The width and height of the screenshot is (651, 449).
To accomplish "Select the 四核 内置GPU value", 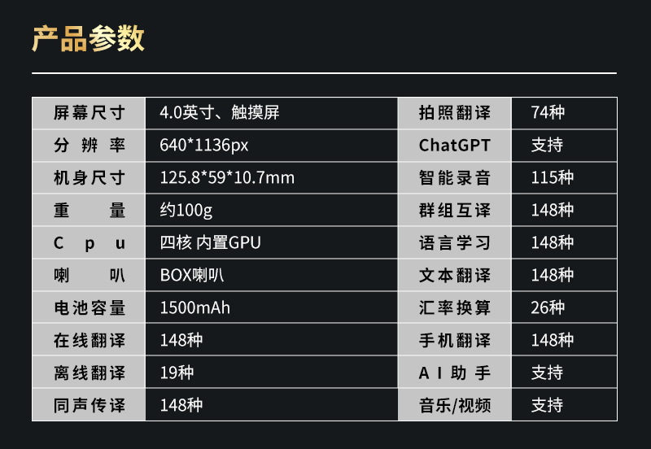I will [211, 243].
